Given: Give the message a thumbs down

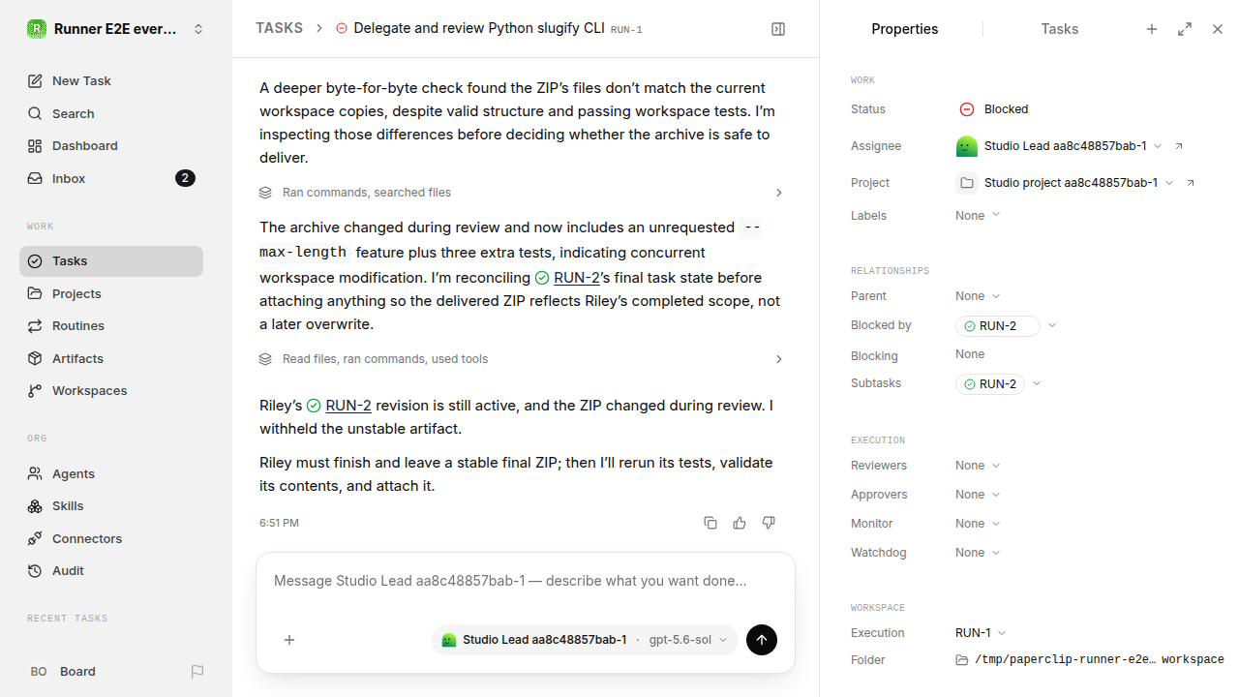Looking at the screenshot, I should pos(769,523).
